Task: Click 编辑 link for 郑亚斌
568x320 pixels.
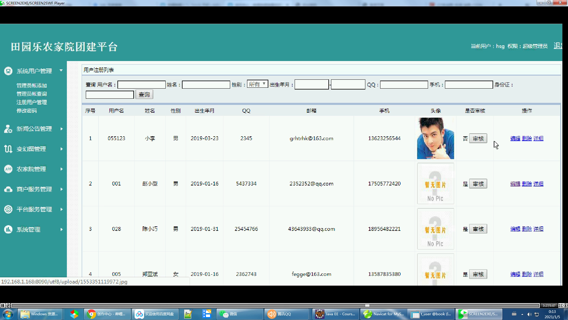Action: [515, 274]
